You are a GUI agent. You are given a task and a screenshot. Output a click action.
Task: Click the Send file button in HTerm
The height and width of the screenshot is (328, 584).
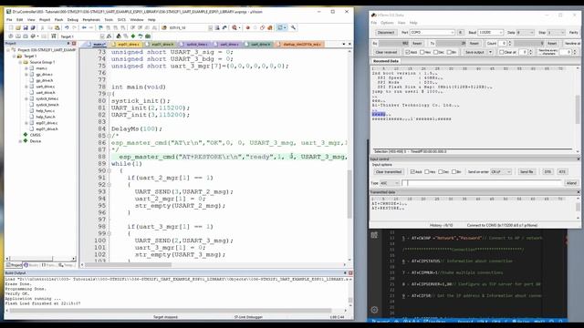tap(527, 172)
